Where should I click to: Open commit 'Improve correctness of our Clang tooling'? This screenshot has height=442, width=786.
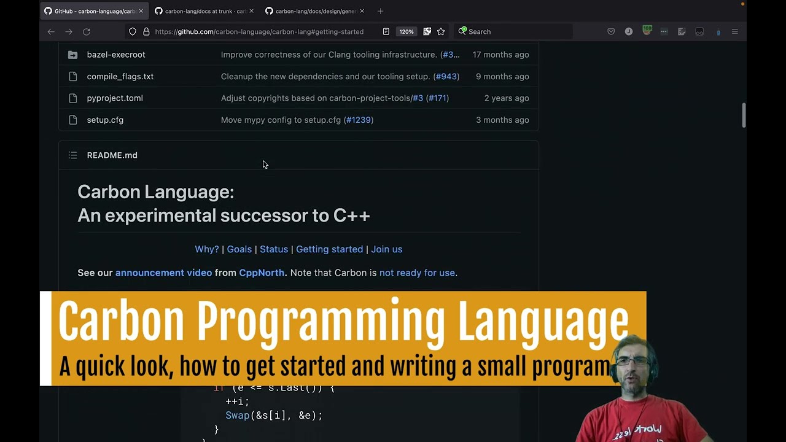coord(329,55)
